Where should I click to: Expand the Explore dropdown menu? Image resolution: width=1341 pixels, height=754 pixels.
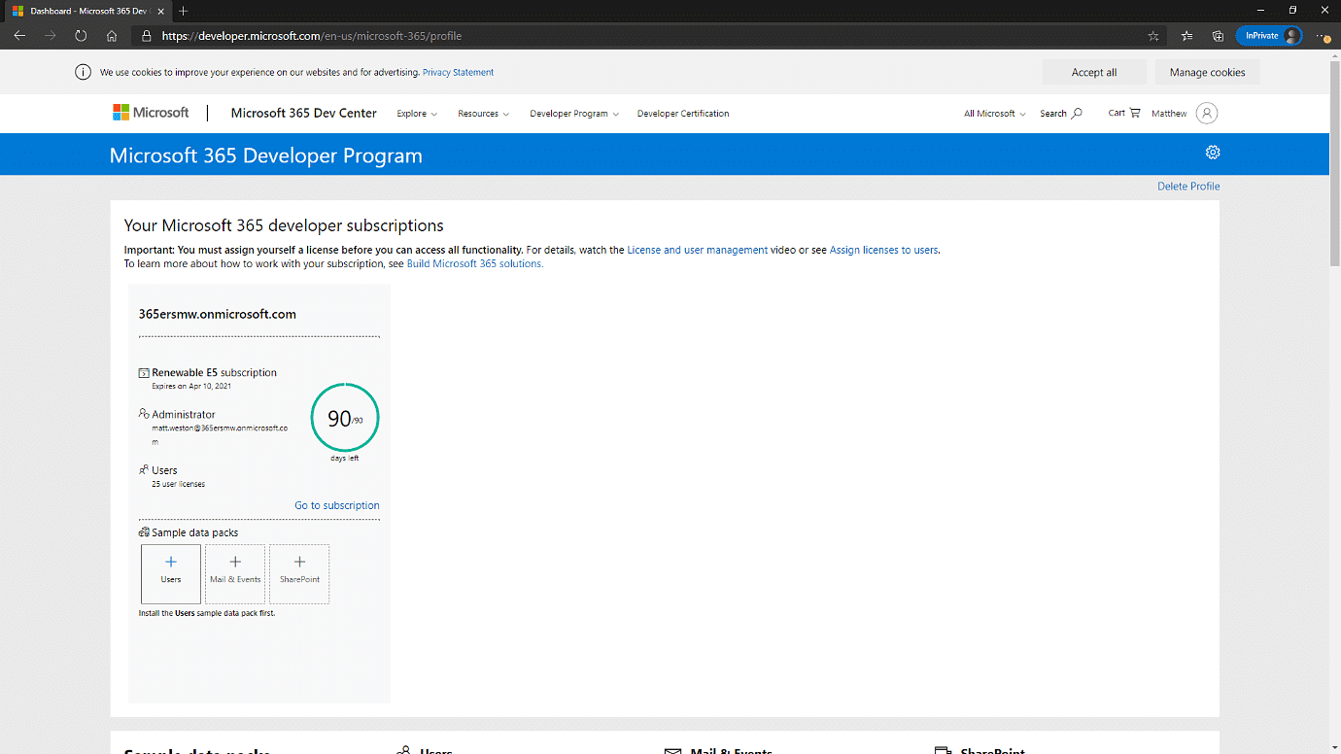417,114
